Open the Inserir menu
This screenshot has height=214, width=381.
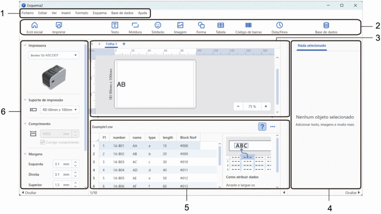click(x=66, y=13)
